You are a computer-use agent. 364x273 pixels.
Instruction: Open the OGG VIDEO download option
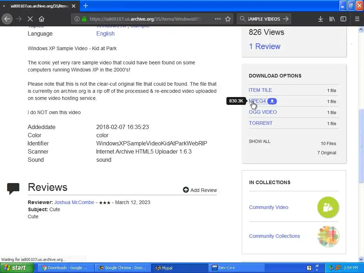tap(263, 112)
